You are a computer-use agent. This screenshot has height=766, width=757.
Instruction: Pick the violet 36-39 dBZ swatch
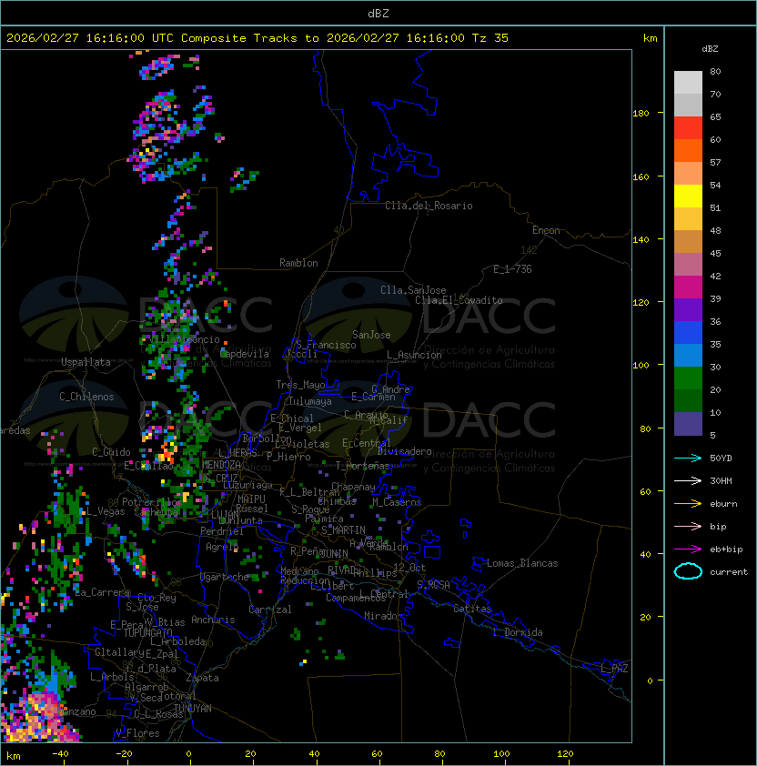click(688, 310)
